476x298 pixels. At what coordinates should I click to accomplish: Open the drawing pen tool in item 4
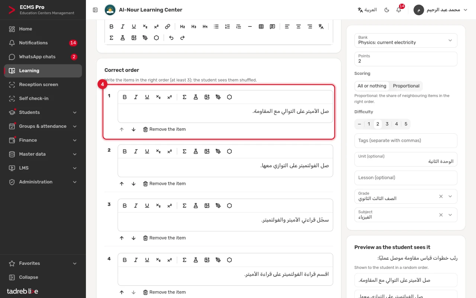click(218, 260)
